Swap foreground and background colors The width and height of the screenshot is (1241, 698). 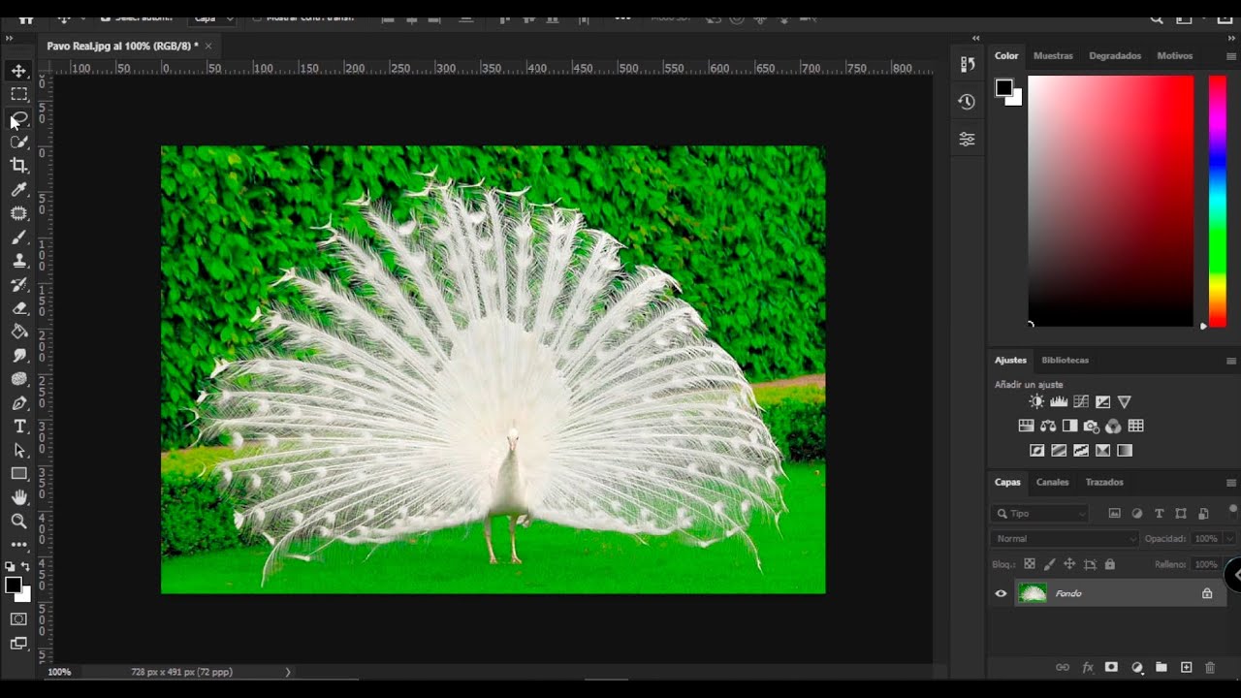[25, 566]
